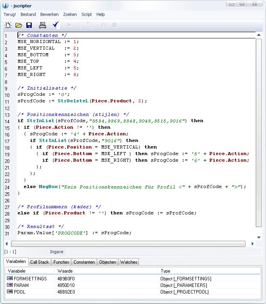Image resolution: width=266 pixels, height=304 pixels.
Task: Create a new script with the New icon
Action: click(x=8, y=25)
